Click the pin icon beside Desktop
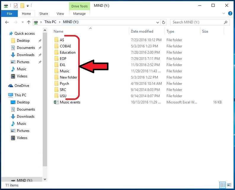This screenshot has height=190, width=235. pyautogui.click(x=40, y=41)
